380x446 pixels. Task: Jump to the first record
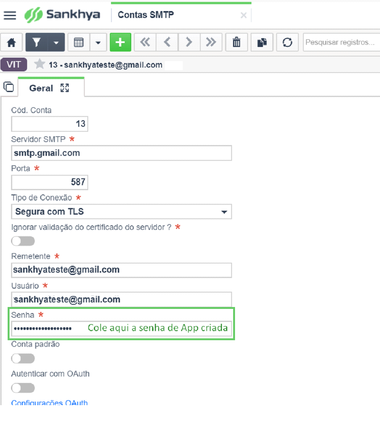145,42
